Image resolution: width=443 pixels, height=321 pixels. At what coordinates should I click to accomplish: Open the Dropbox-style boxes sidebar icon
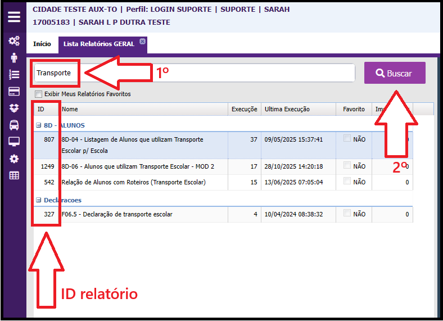14,108
